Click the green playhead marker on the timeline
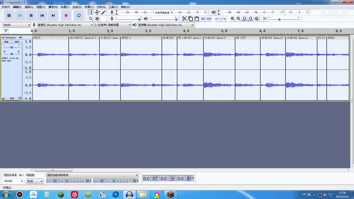 [6, 31]
